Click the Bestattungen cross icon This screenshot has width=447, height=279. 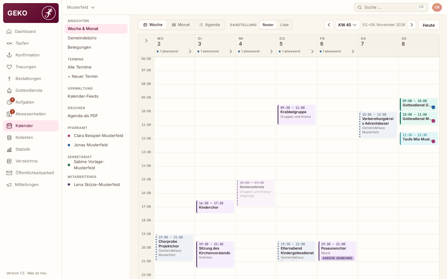[9, 78]
